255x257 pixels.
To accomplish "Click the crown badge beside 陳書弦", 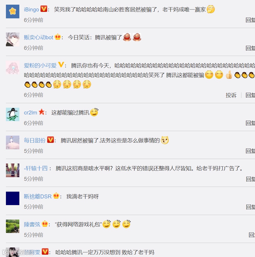I will click(45, 224).
